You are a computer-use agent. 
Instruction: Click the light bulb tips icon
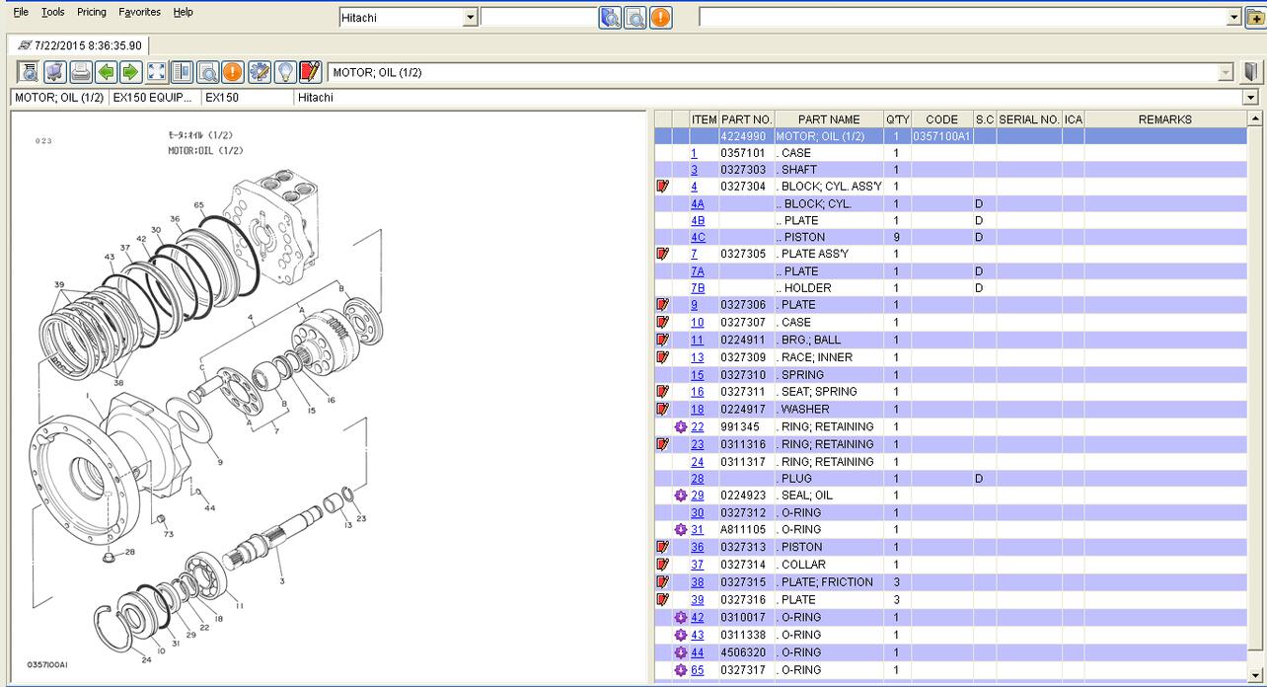tap(284, 71)
